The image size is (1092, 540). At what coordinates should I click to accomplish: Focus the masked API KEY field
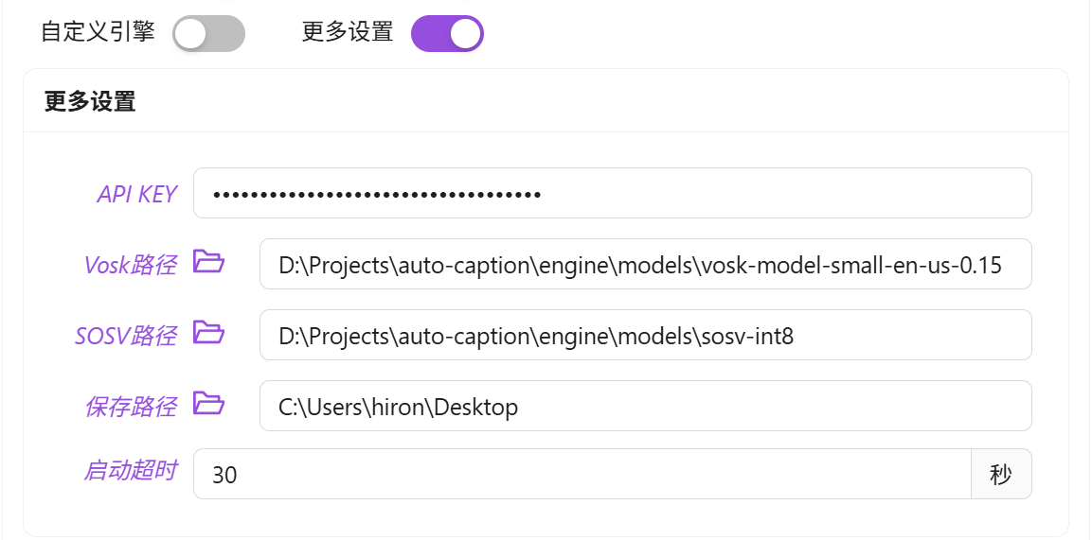pyautogui.click(x=612, y=194)
